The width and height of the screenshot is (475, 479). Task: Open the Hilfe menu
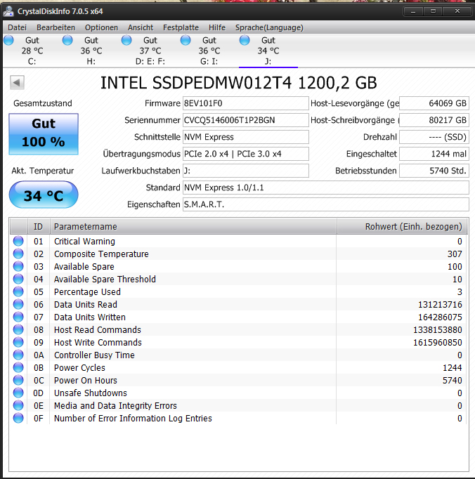[217, 27]
